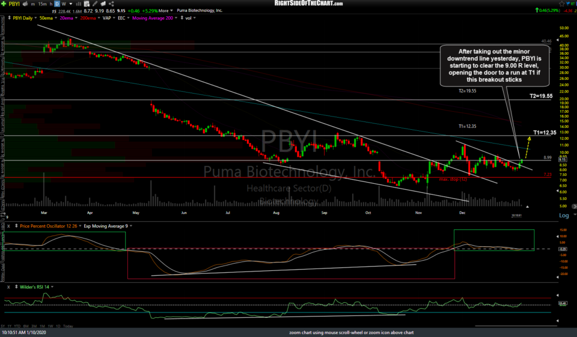The height and width of the screenshot is (337, 577).
Task: Open the EEC indicator dropdown
Action: tap(129, 18)
